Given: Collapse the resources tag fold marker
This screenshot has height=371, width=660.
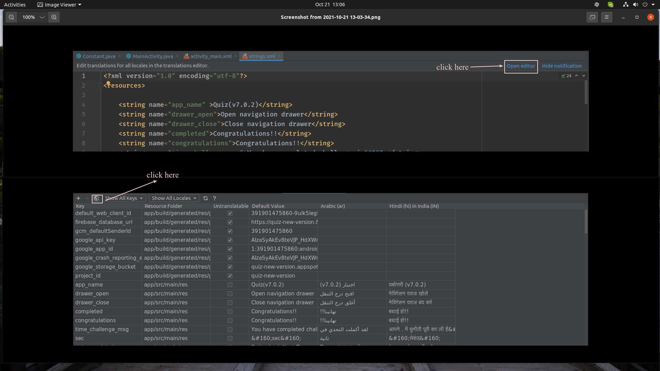Looking at the screenshot, I should pos(100,86).
